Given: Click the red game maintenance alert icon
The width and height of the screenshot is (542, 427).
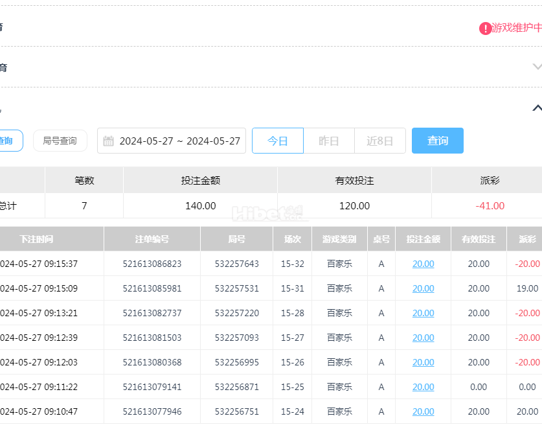Looking at the screenshot, I should point(485,29).
